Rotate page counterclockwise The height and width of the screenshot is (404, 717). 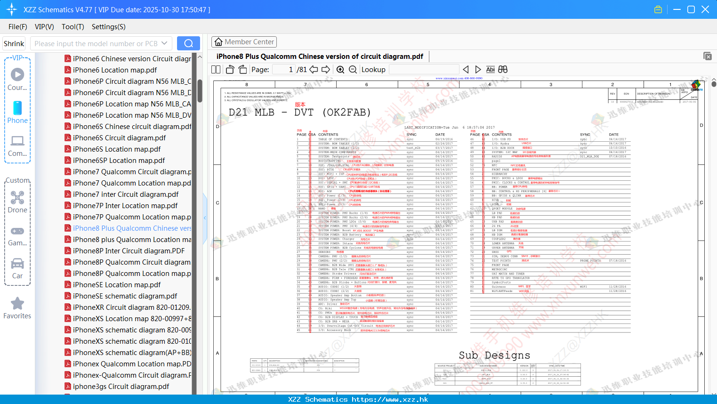(x=230, y=70)
